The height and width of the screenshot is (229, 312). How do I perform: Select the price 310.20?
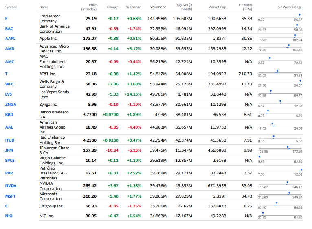tap(90, 196)
